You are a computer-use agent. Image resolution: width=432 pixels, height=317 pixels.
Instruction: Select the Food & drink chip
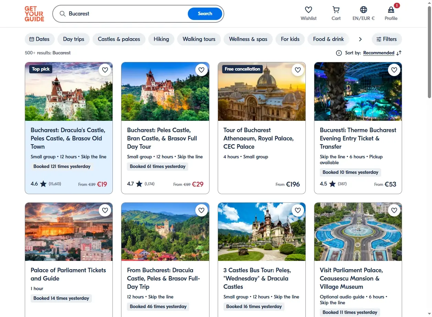coord(328,39)
